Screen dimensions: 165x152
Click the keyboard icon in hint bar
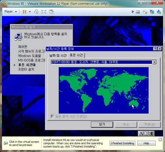click(x=6, y=143)
